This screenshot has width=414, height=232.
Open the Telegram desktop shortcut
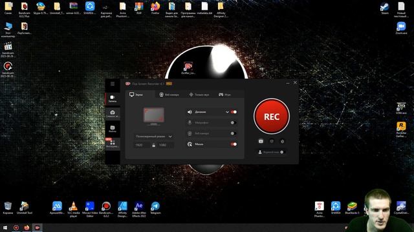point(155,208)
